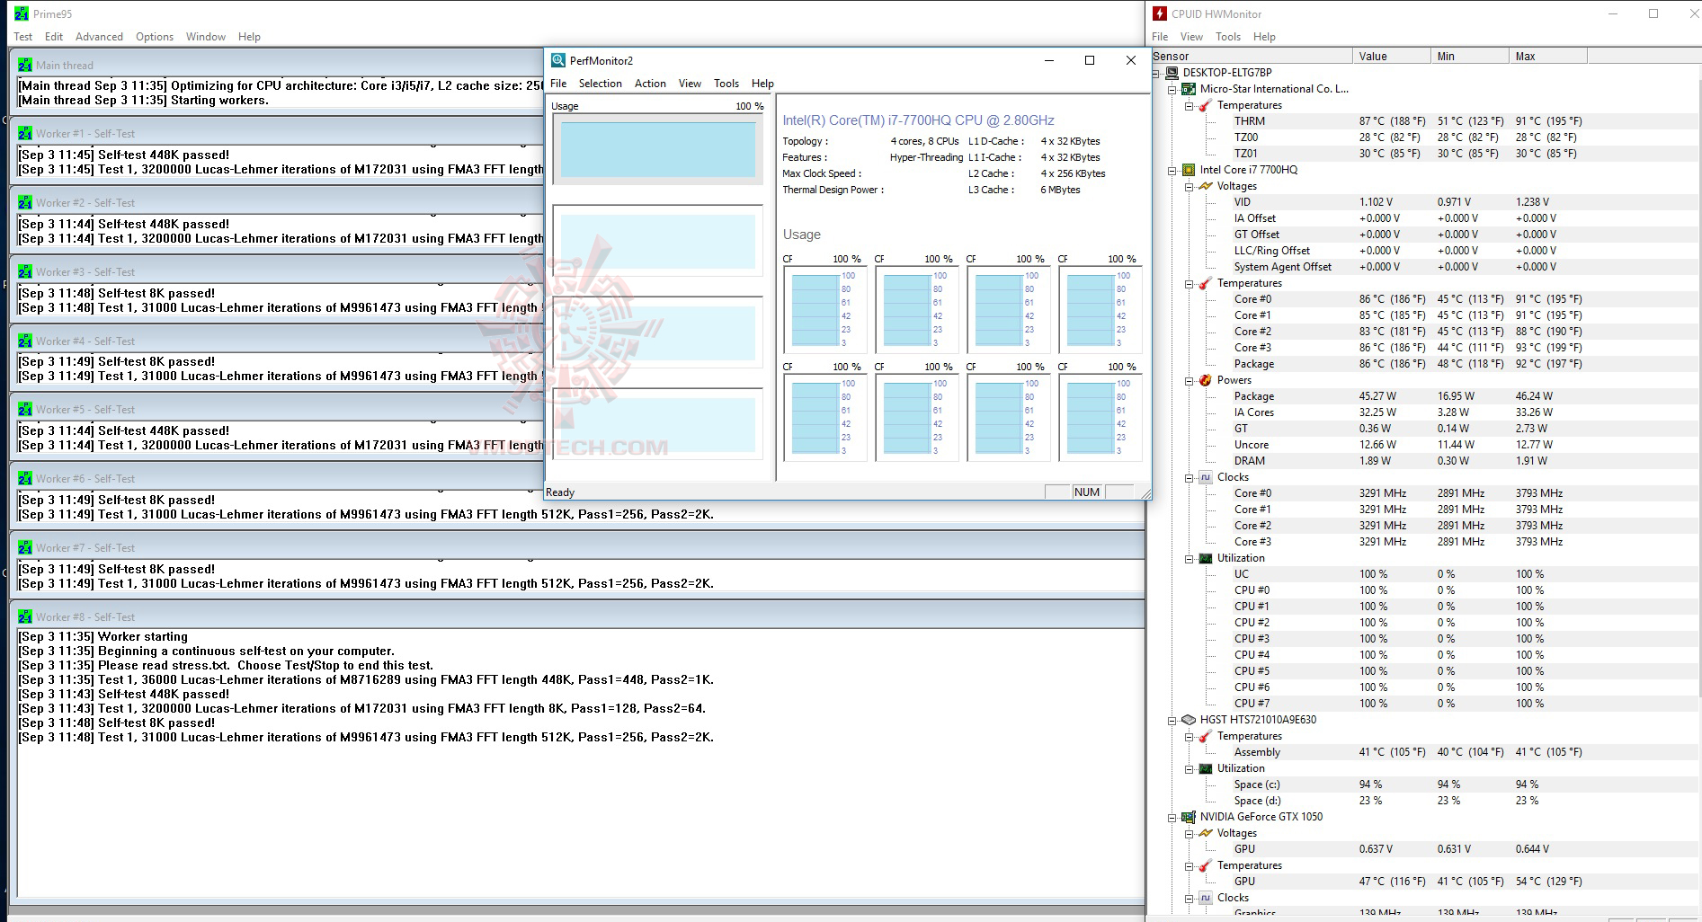Collapse Clocks under Intel Core i7
Image resolution: width=1702 pixels, height=922 pixels.
[1190, 477]
